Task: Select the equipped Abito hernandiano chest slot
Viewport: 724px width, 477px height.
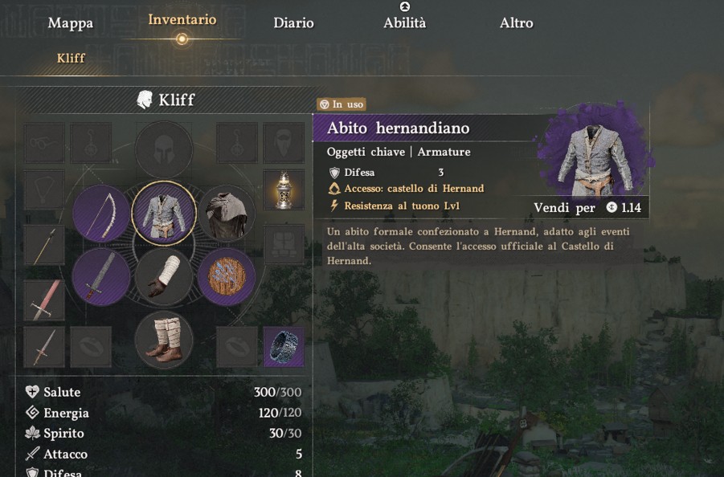Action: pos(164,213)
